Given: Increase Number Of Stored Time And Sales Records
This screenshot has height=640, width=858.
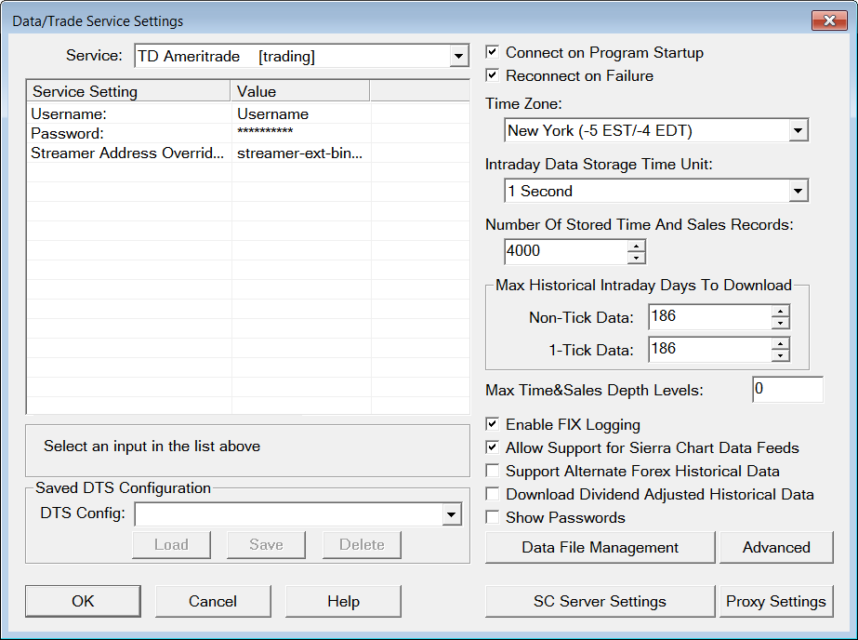Looking at the screenshot, I should [x=636, y=246].
